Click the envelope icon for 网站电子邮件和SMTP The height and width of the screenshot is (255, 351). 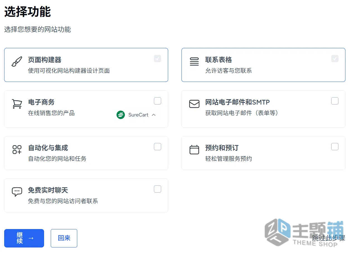point(194,104)
